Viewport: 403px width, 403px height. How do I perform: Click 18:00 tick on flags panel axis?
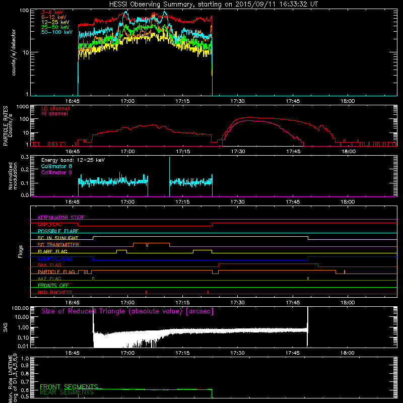pyautogui.click(x=348, y=303)
